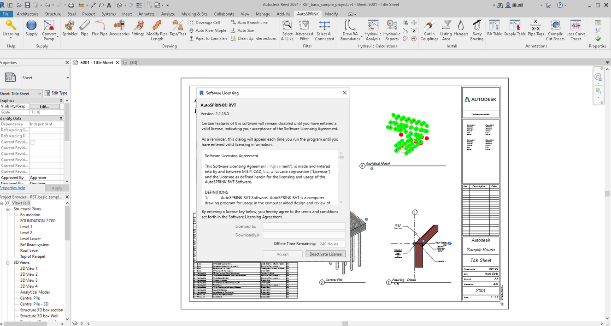Choose the Pipe drawing tool
611x326 pixels.
point(84,29)
